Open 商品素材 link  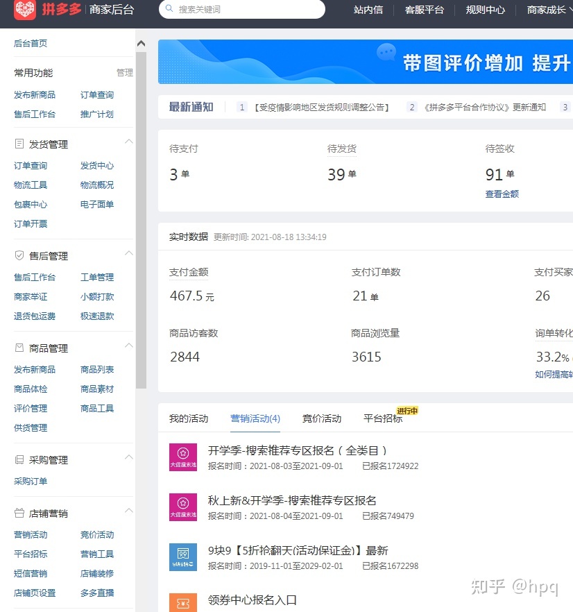coord(97,389)
